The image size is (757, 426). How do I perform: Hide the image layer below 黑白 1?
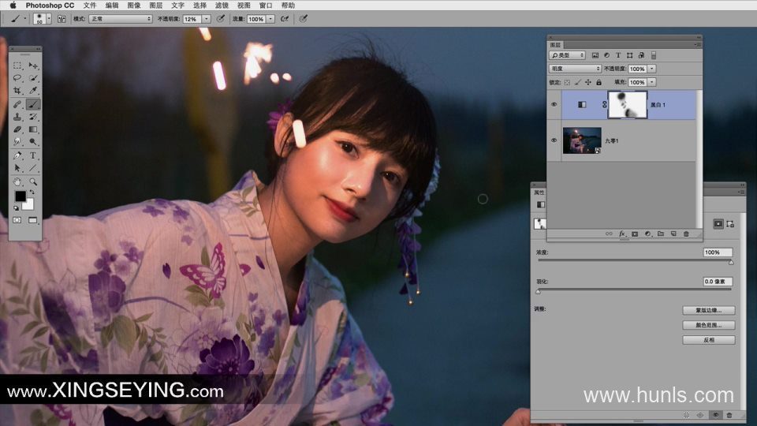(x=554, y=140)
